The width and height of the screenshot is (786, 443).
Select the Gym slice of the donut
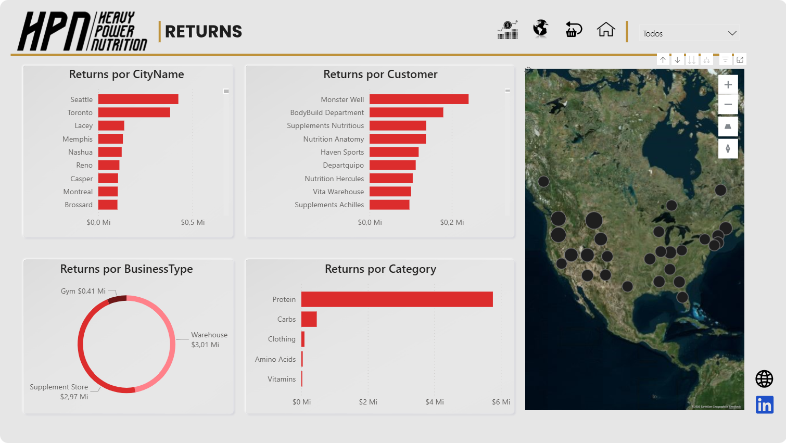(117, 299)
